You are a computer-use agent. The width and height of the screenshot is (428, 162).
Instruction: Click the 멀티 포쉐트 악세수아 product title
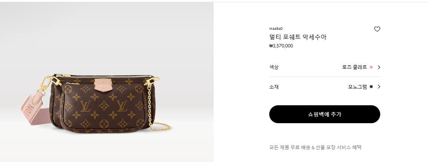tap(298, 37)
